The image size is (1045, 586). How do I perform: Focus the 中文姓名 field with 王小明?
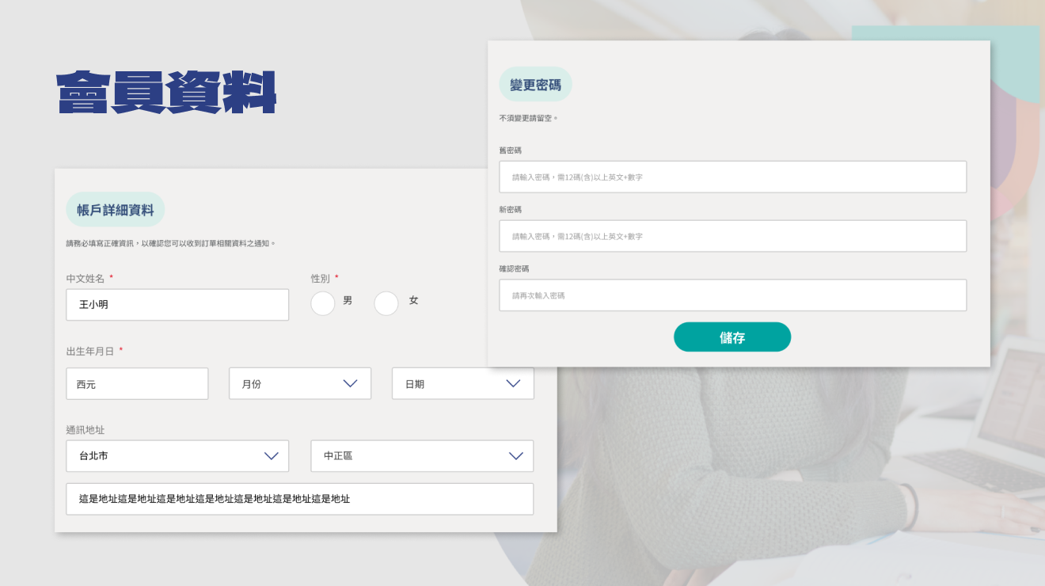(177, 305)
